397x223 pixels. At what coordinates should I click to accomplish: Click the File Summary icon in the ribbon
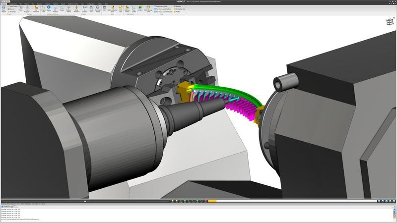[x=36, y=9]
